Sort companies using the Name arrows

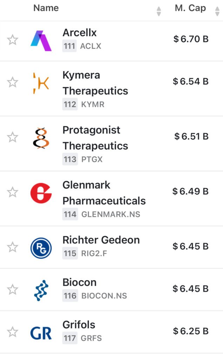(159, 11)
